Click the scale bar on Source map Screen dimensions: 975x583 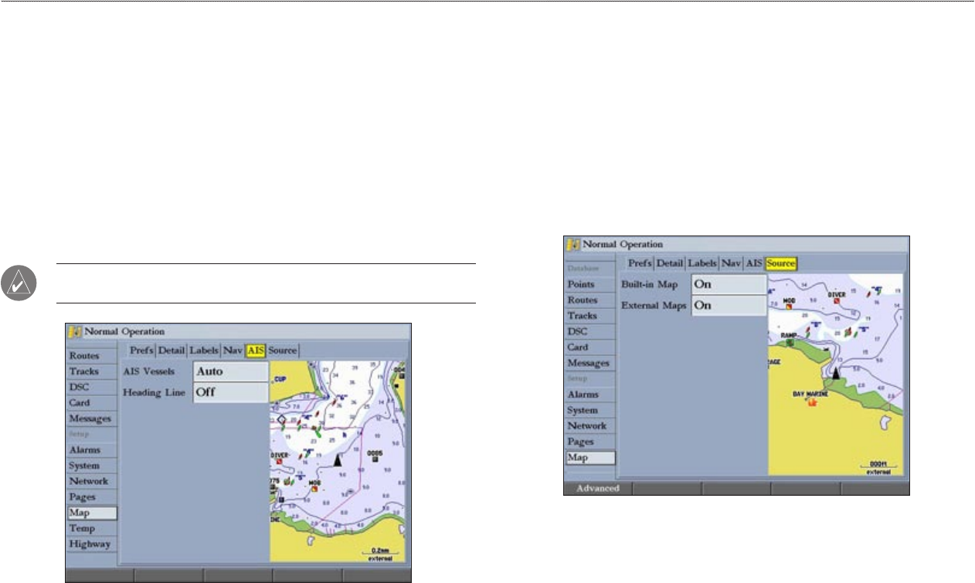pyautogui.click(x=878, y=465)
